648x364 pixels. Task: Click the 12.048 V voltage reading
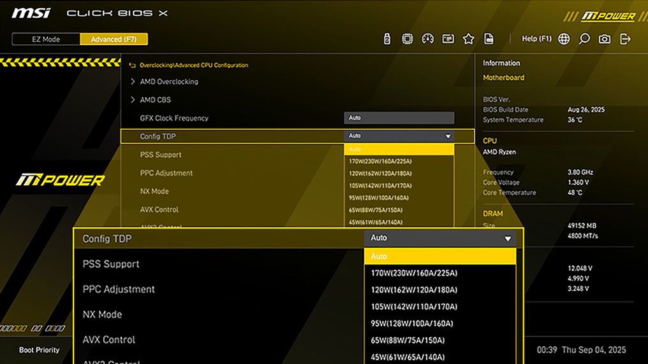click(580, 269)
